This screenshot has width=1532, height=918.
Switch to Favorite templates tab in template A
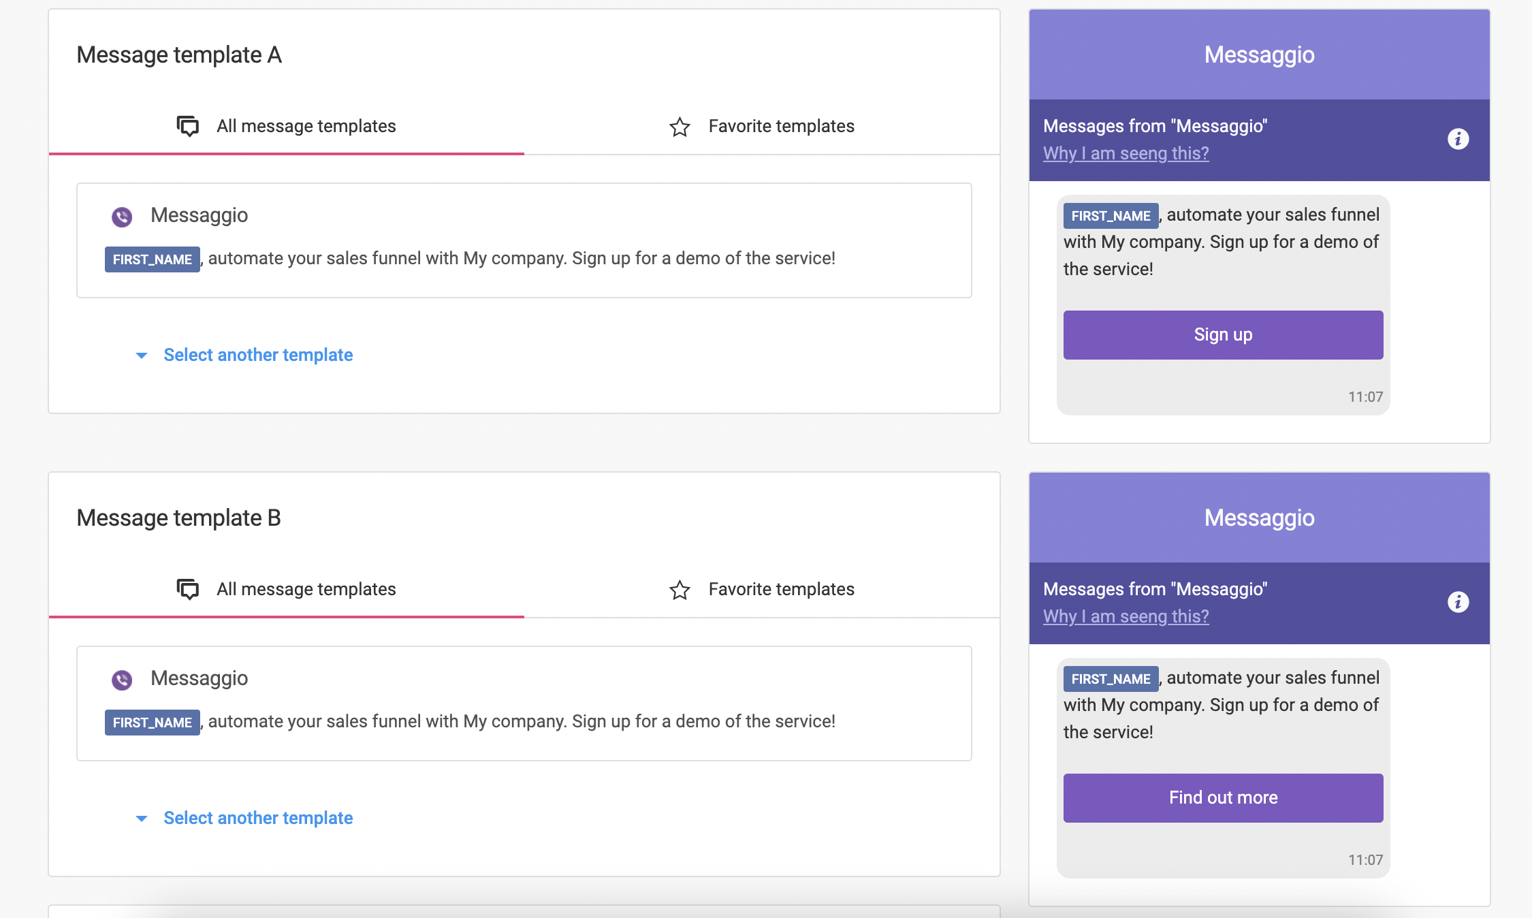pos(762,126)
